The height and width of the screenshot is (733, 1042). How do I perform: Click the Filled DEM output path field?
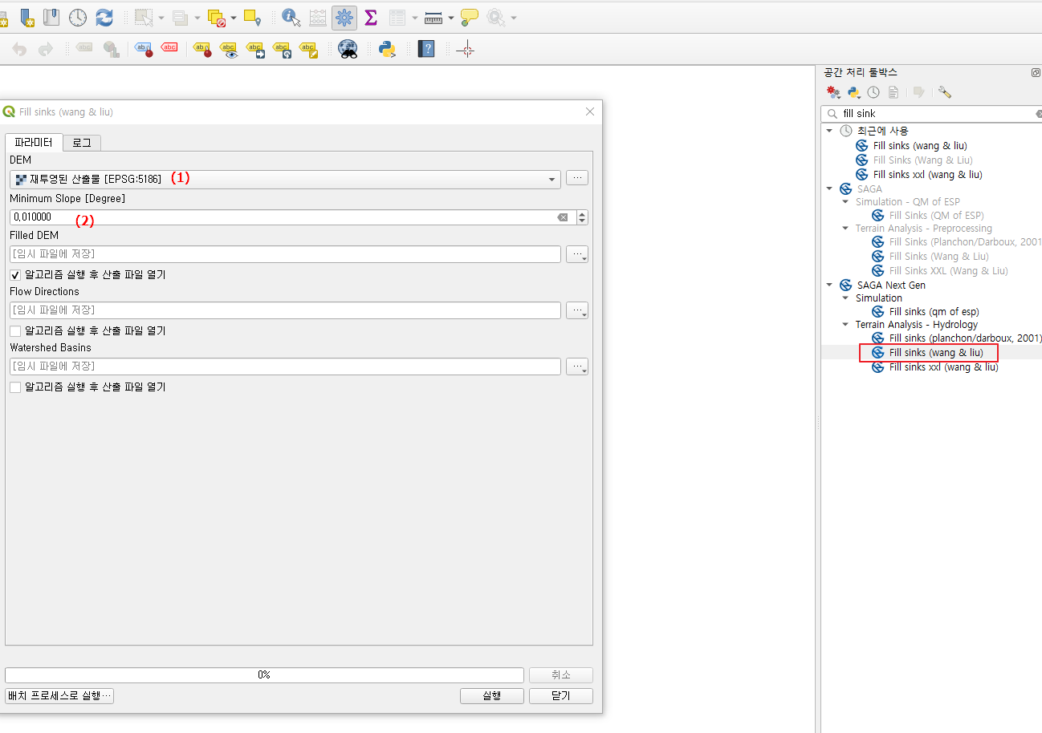click(285, 254)
